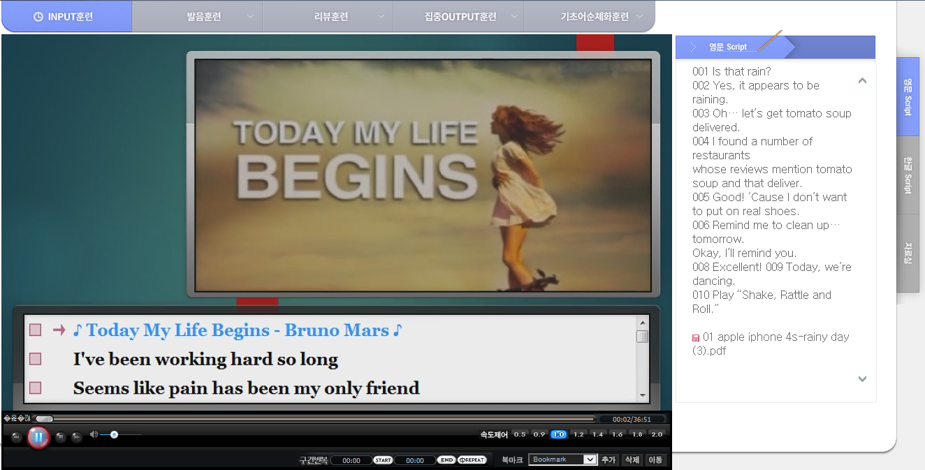
Task: Click the REPEAT loop button
Action: (472, 460)
